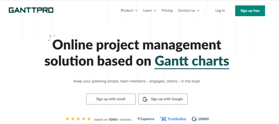Expand the Product dropdown chevron
279x124 pixels.
click(137, 11)
